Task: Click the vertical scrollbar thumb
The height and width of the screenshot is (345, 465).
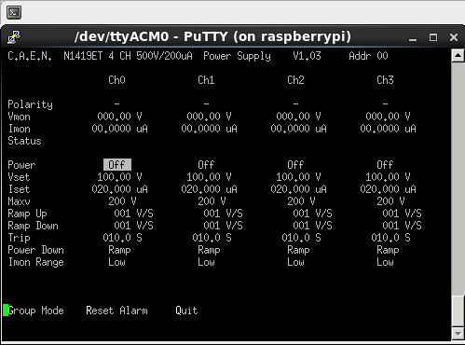Action: click(458, 311)
